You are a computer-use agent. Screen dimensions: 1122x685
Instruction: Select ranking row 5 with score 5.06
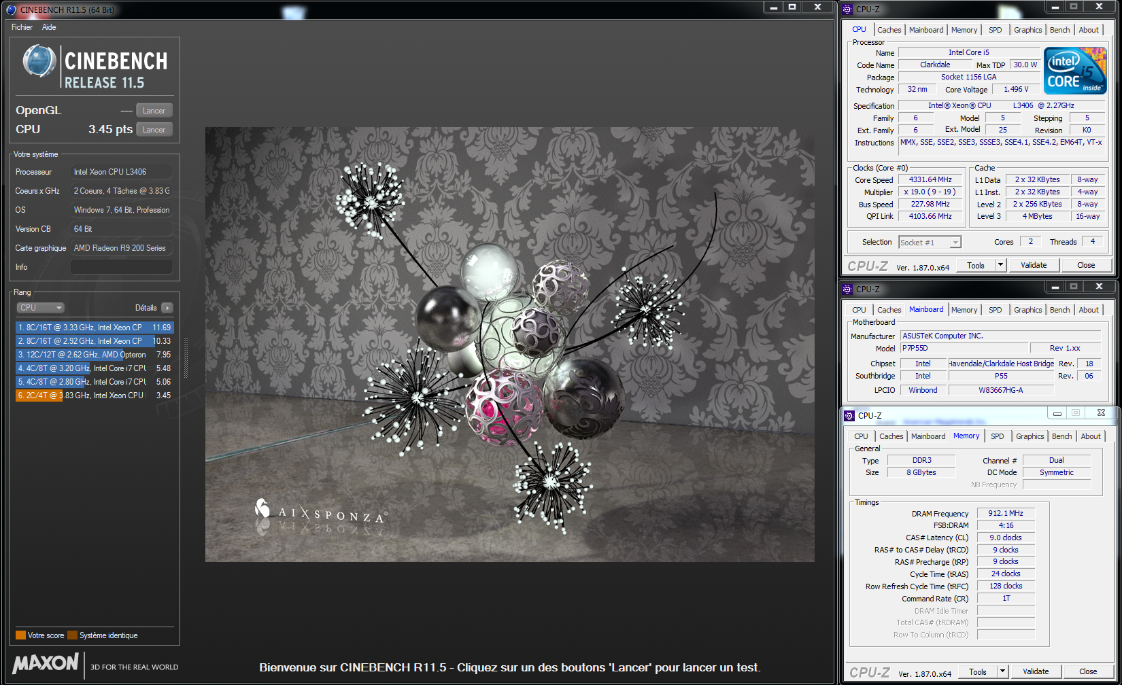click(x=95, y=382)
